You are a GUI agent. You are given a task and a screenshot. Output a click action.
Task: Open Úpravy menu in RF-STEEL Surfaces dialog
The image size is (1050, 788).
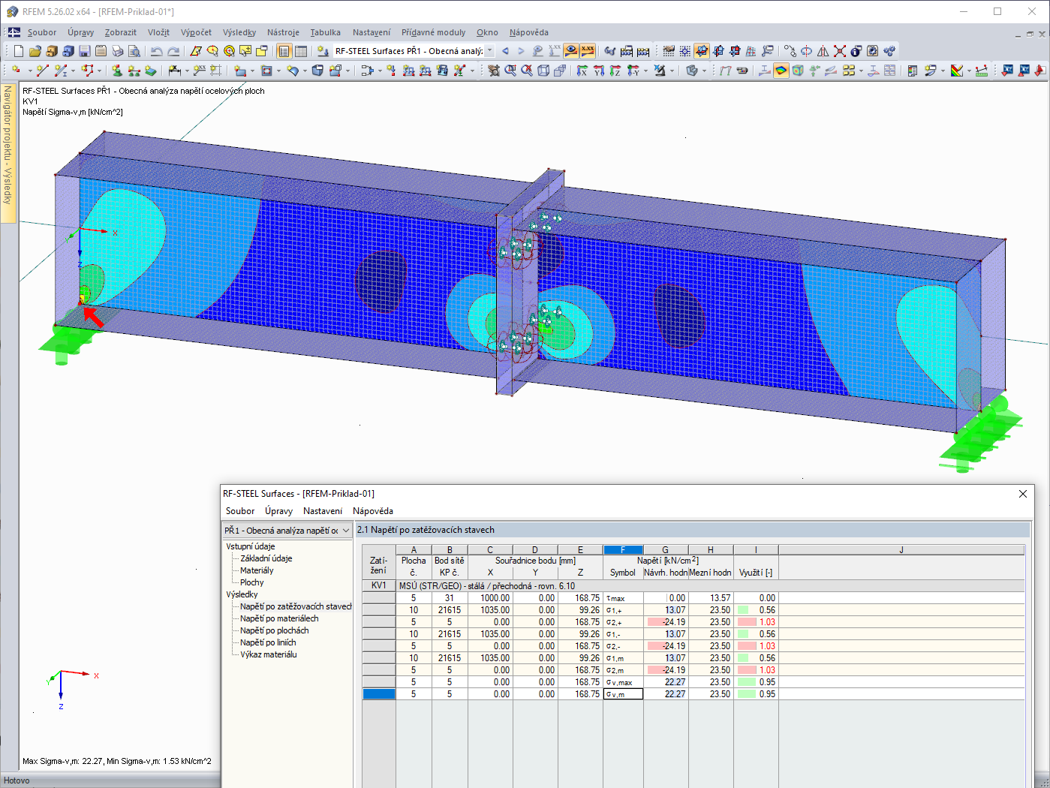(278, 511)
